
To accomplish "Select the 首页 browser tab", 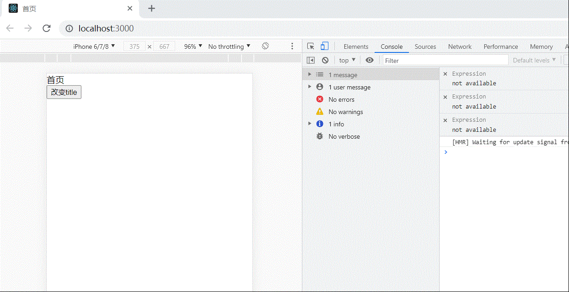I will tap(71, 9).
